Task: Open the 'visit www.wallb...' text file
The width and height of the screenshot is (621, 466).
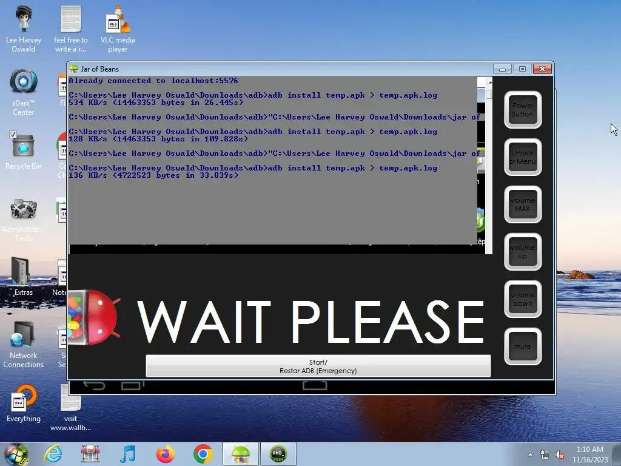Action: 70,408
